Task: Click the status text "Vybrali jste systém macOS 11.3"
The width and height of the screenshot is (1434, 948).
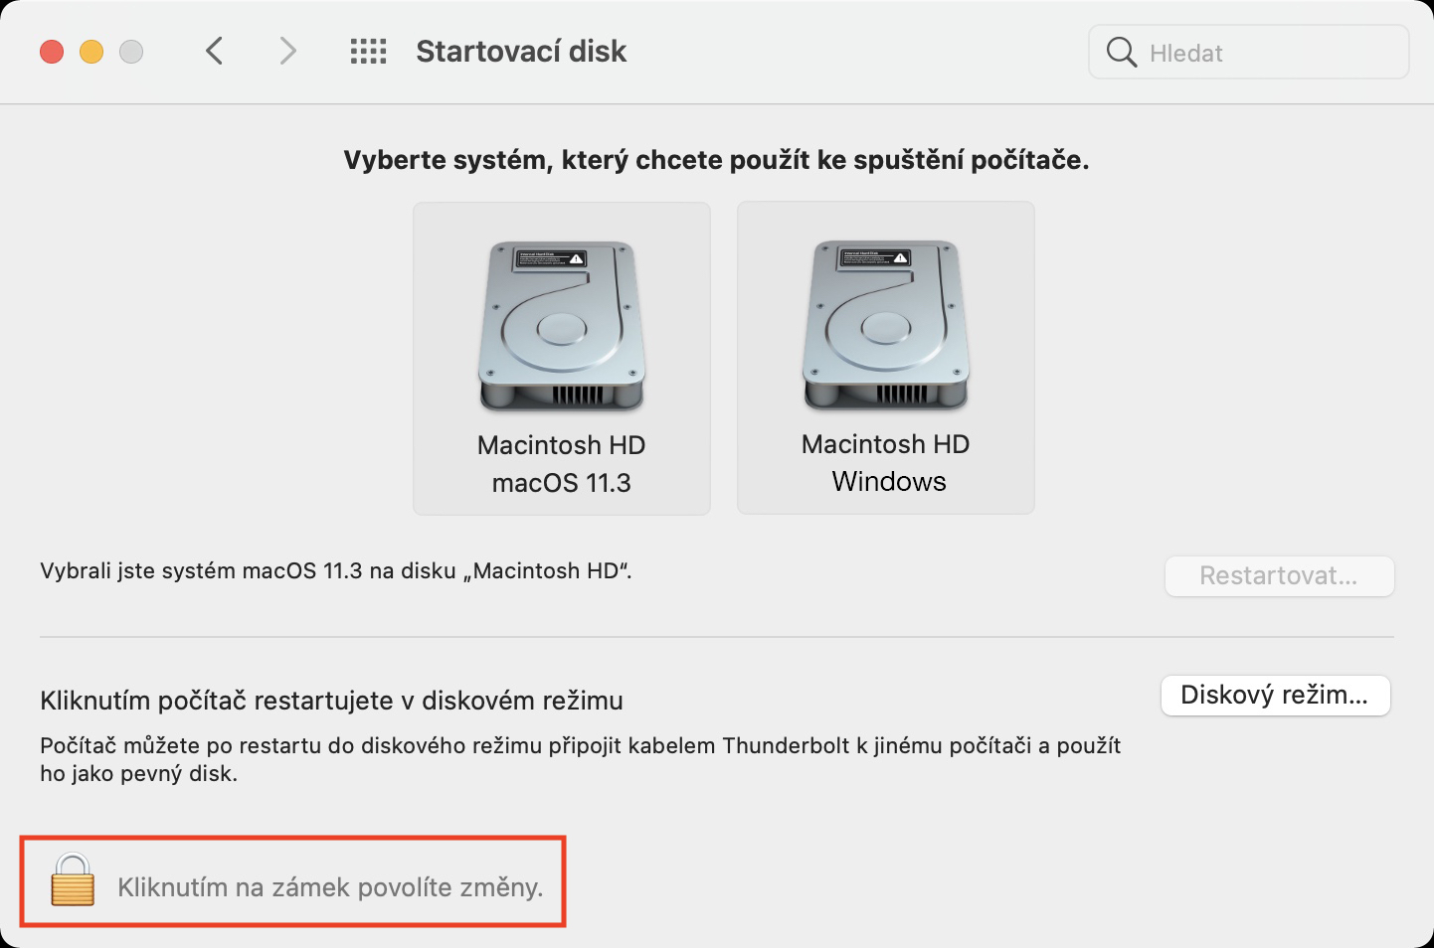Action: (x=336, y=571)
